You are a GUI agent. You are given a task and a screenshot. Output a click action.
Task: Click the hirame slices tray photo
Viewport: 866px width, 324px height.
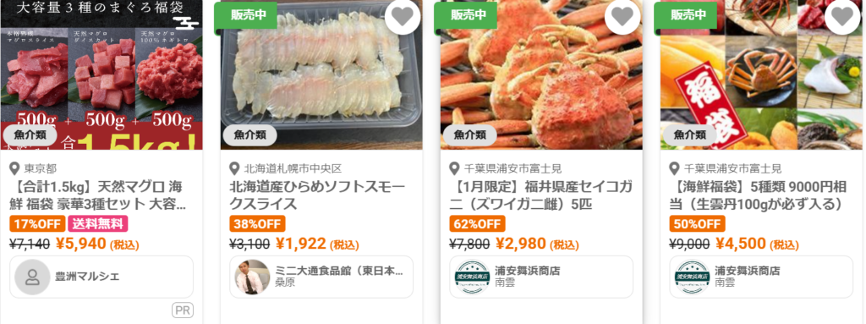[321, 74]
